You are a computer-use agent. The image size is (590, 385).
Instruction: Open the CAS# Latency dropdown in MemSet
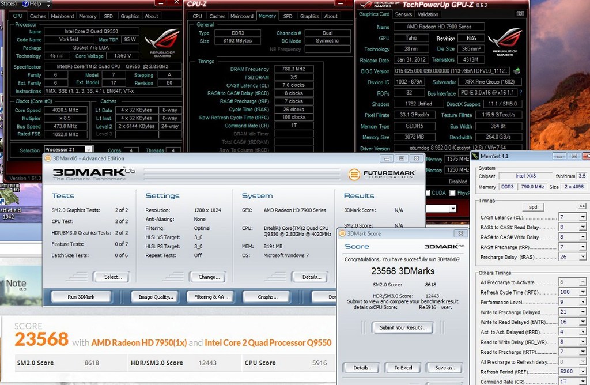click(x=584, y=217)
